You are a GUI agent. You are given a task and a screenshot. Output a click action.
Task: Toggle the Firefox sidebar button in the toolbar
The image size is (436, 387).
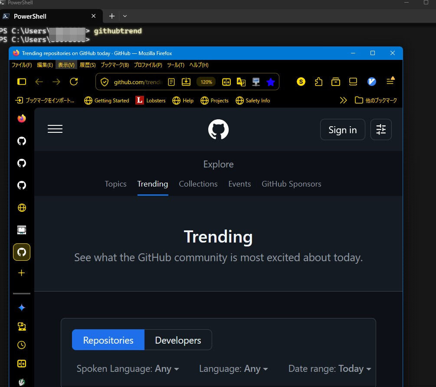coord(22,82)
